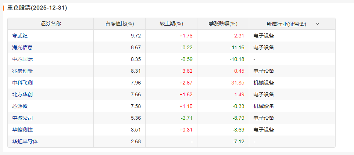Click the +2.67 change value for 中科飞测

[x=186, y=83]
